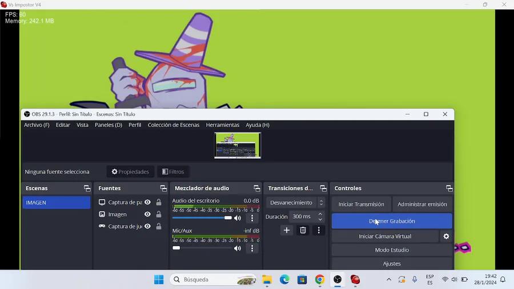Click taskbar Búsqueda search box

[x=213, y=279]
